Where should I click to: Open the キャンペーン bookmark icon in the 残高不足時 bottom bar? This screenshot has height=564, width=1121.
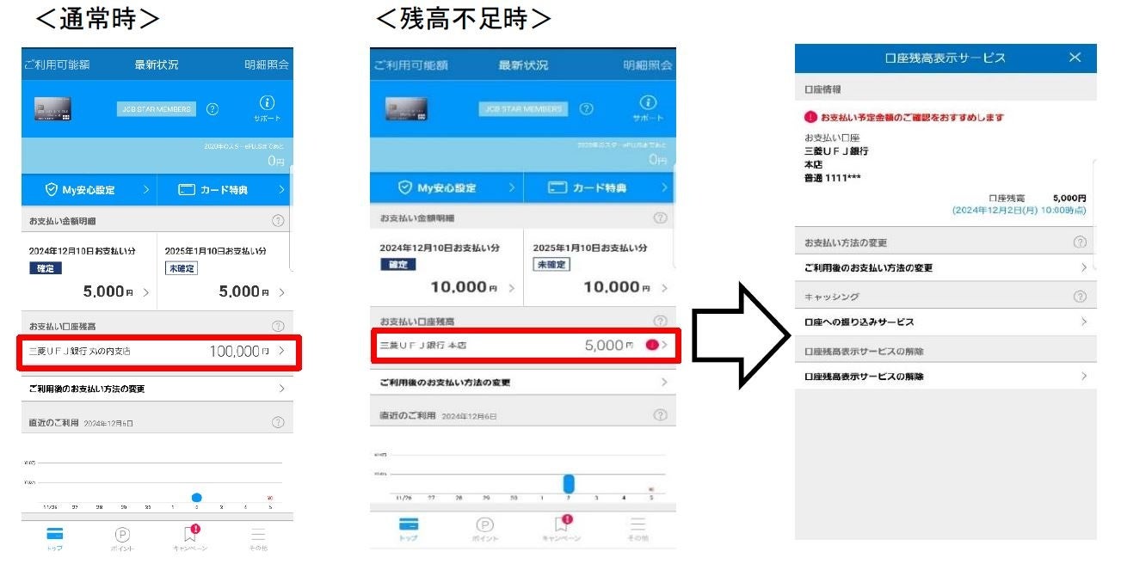point(561,524)
